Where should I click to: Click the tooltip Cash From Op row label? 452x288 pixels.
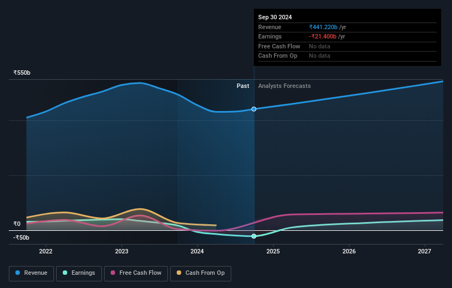point(277,56)
